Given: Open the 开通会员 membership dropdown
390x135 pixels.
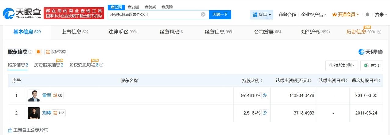Looking at the screenshot, I should [345, 15].
